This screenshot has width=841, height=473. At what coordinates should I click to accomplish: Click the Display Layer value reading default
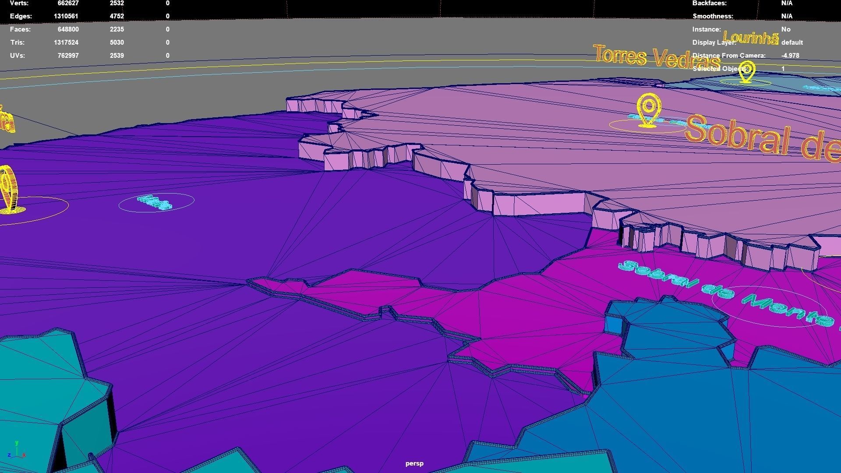coord(792,42)
